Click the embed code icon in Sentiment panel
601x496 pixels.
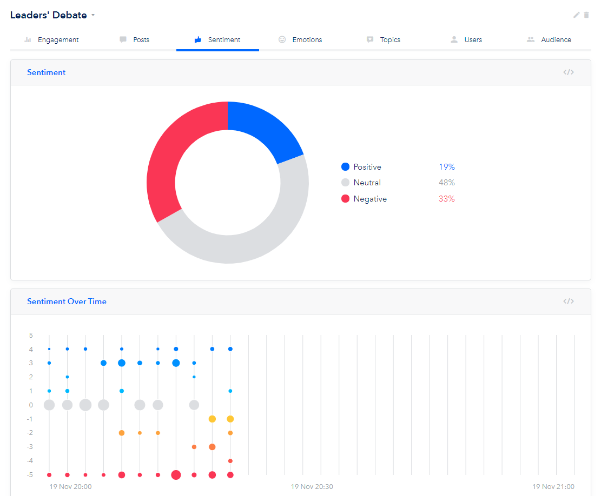click(569, 72)
